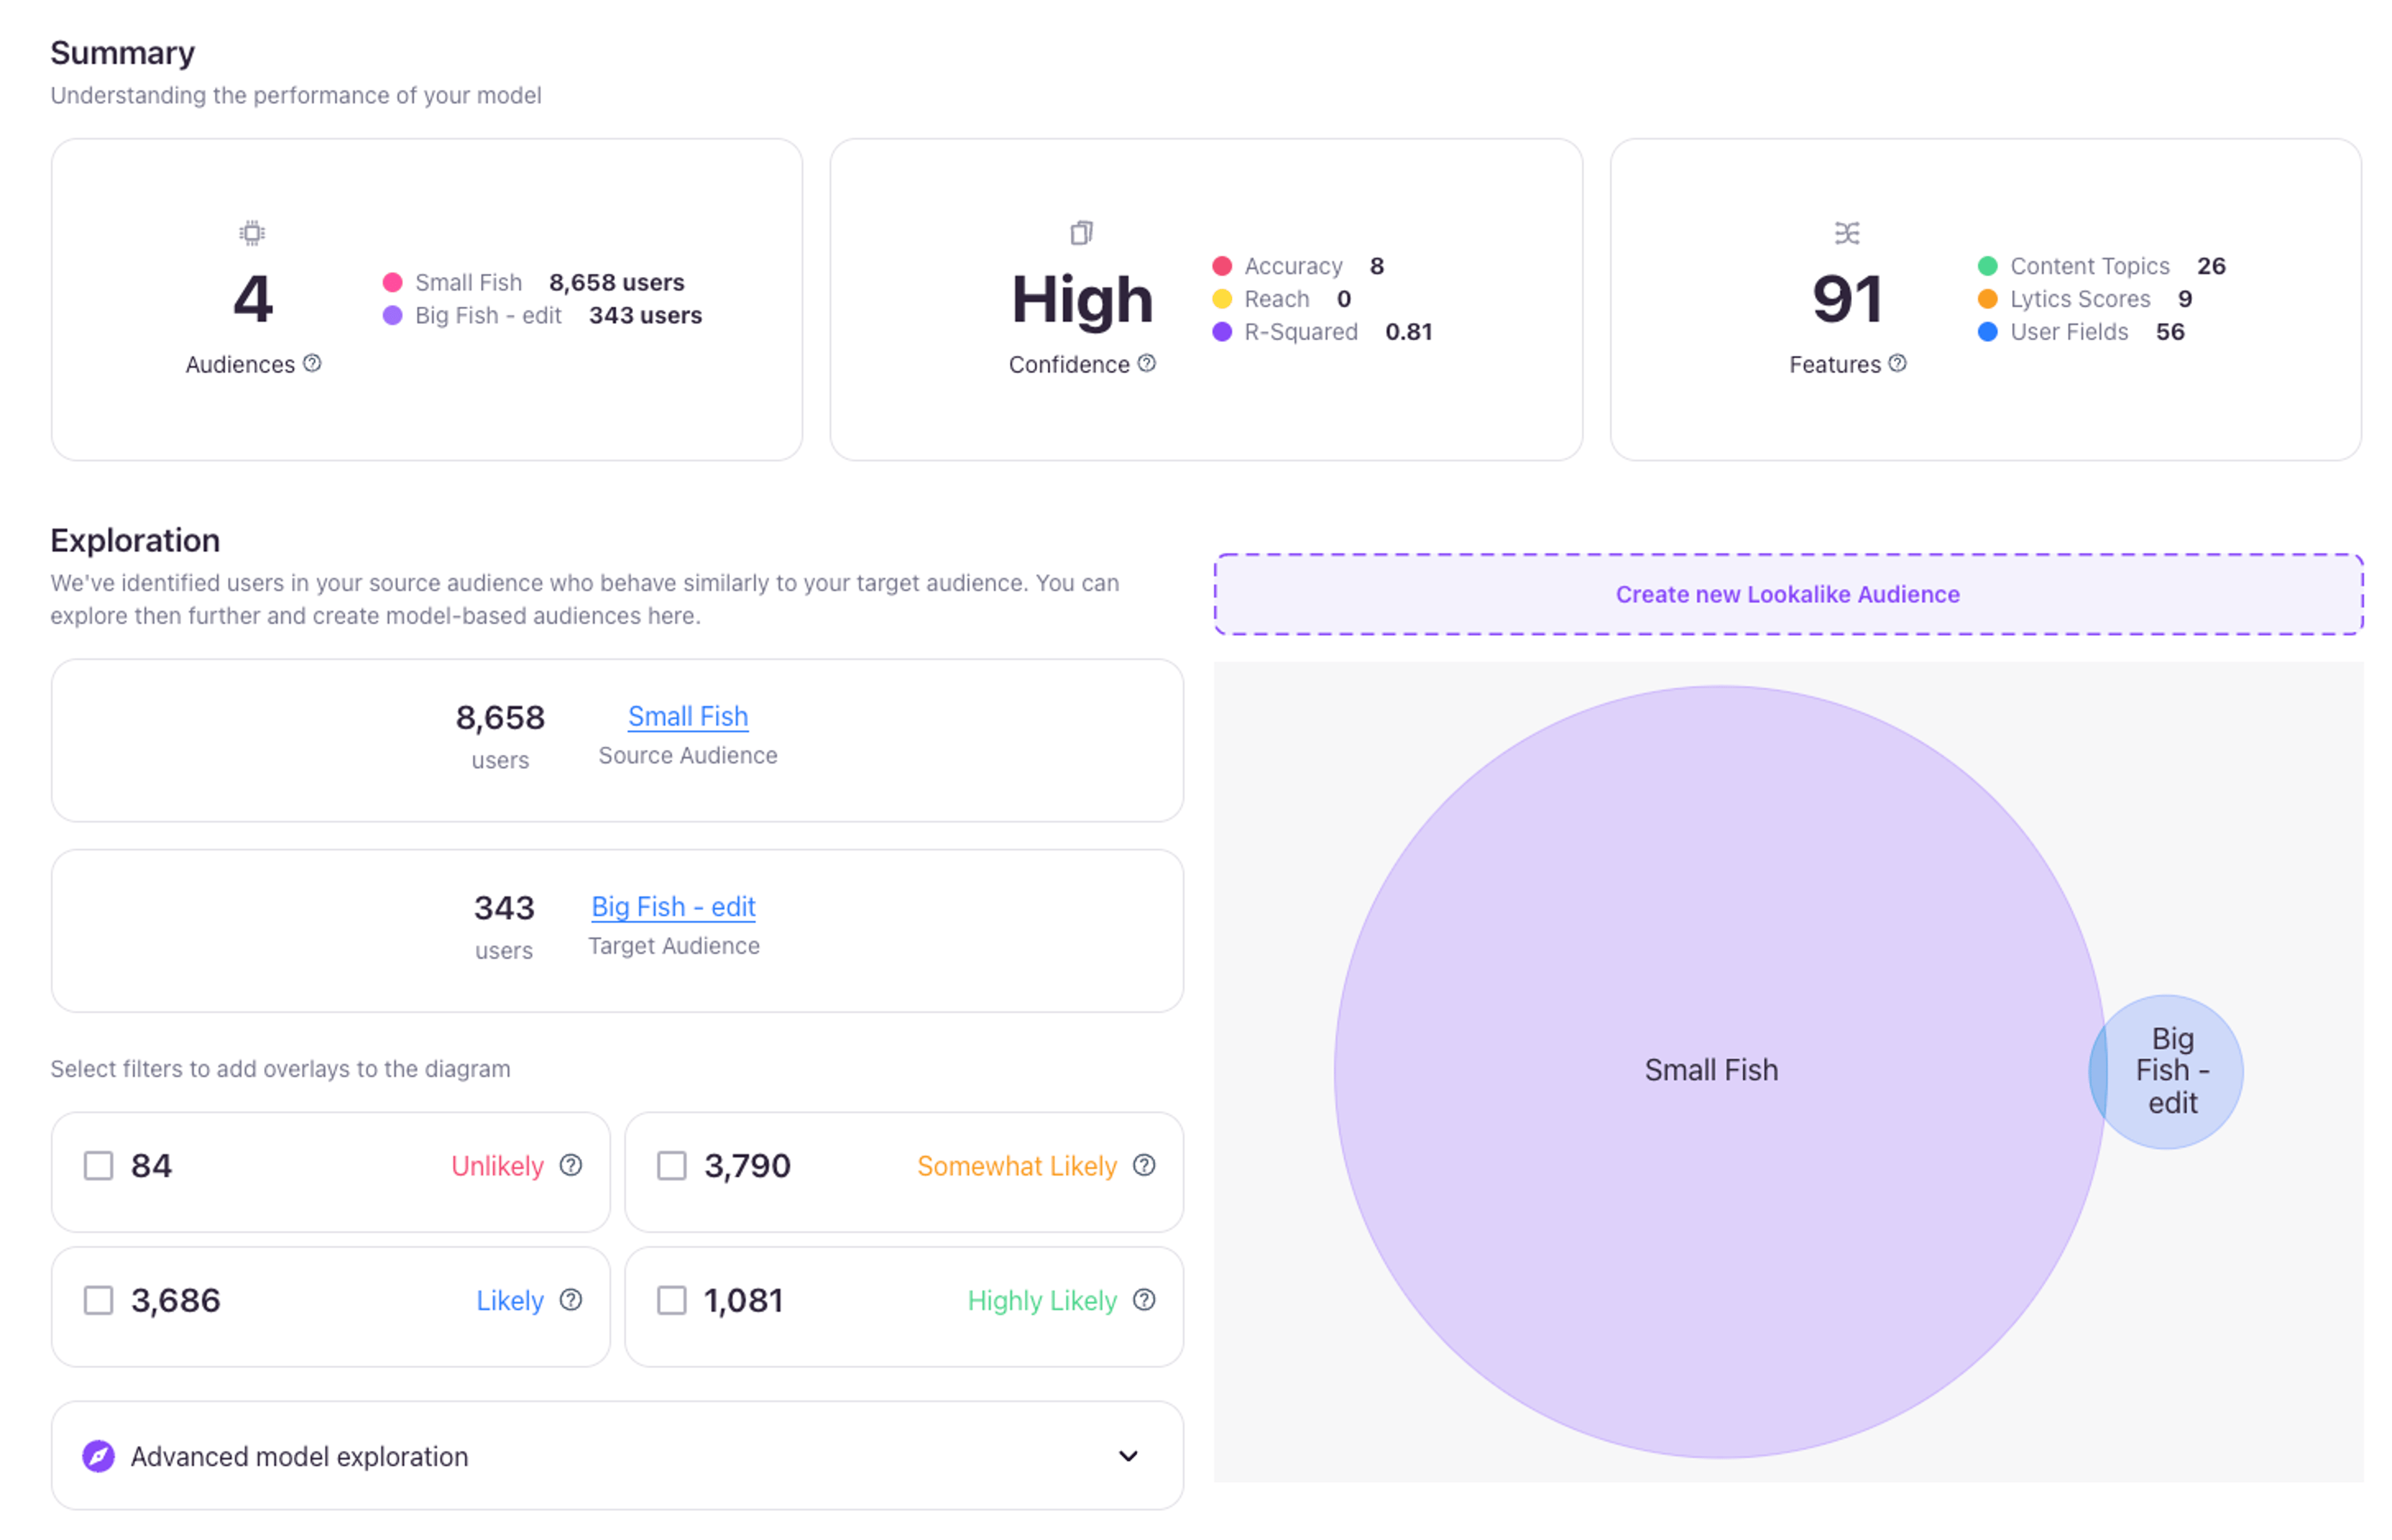Click the help icon next to Unlikely
This screenshot has width=2392, height=1540.
571,1165
